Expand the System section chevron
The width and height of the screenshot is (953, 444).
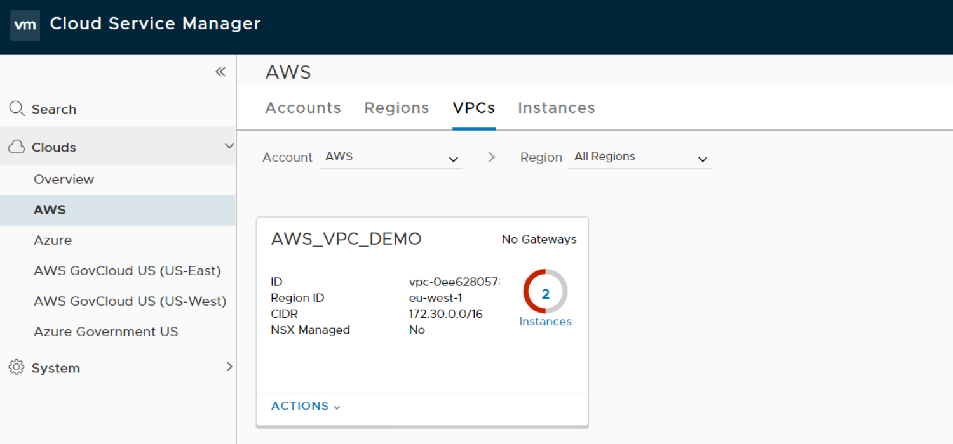(x=229, y=367)
